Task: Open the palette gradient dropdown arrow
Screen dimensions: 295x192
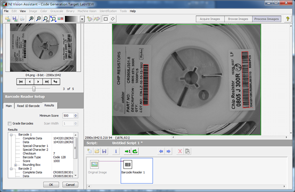Action: 82,19
